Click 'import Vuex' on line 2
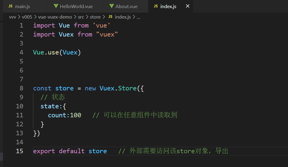Viewport: 288px width, 167px height. coord(54,34)
